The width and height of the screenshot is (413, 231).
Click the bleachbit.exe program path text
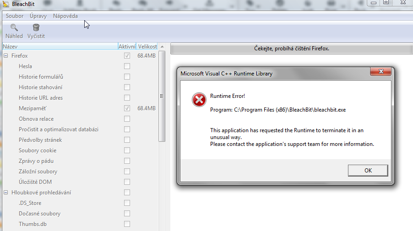pyautogui.click(x=278, y=110)
